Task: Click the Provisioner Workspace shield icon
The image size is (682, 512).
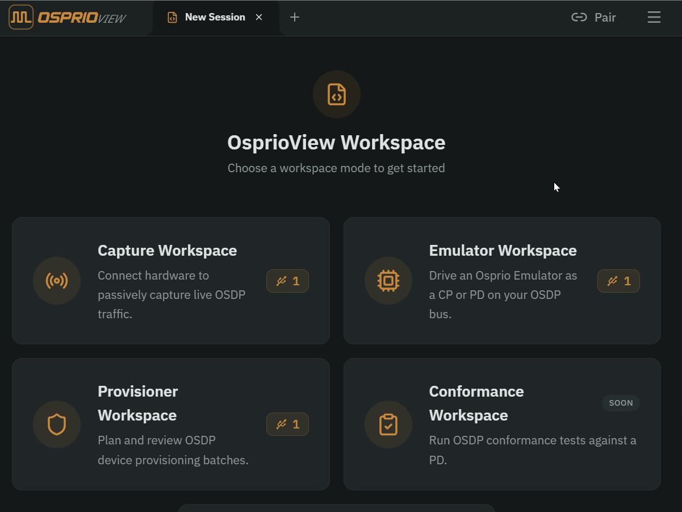Action: coord(57,424)
